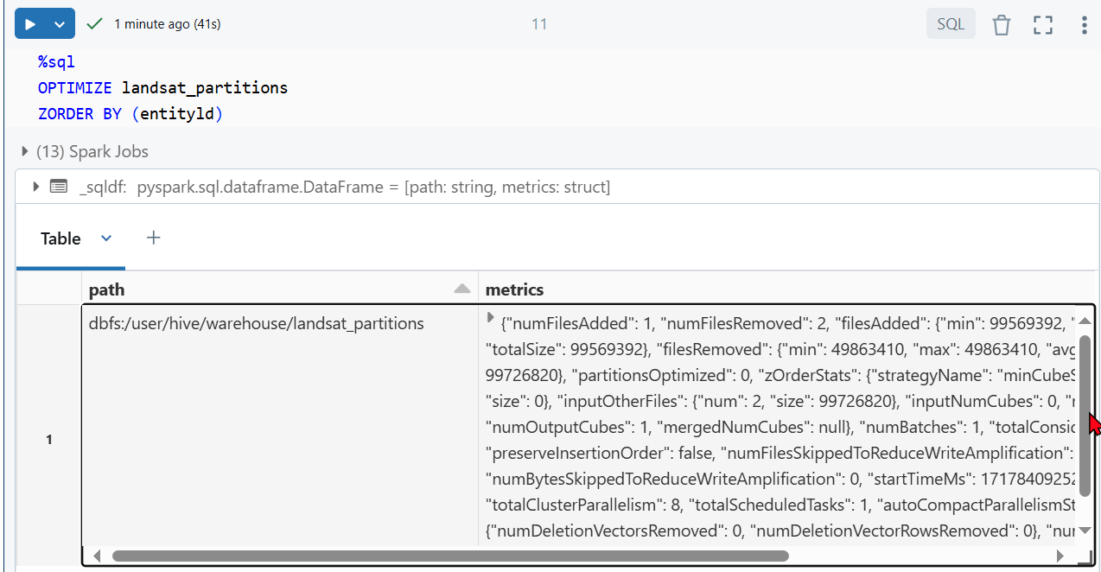The height and width of the screenshot is (572, 1101).
Task: Click the table icon beside _sqldf
Action: 58,187
